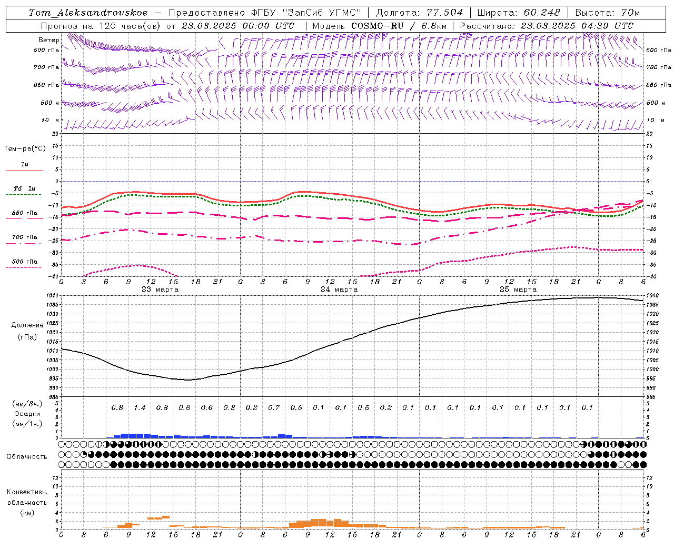
Task: Click the computed time 23.03.2025 04:39 UTC
Action: click(577, 26)
